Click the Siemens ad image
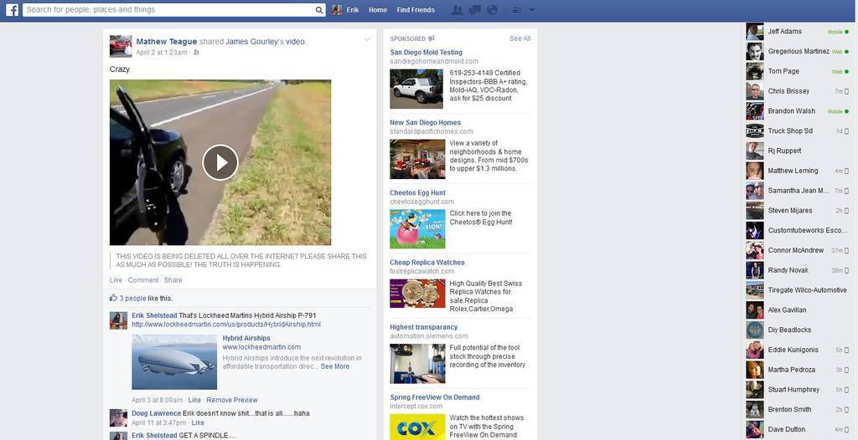This screenshot has height=440, width=858. 417,364
